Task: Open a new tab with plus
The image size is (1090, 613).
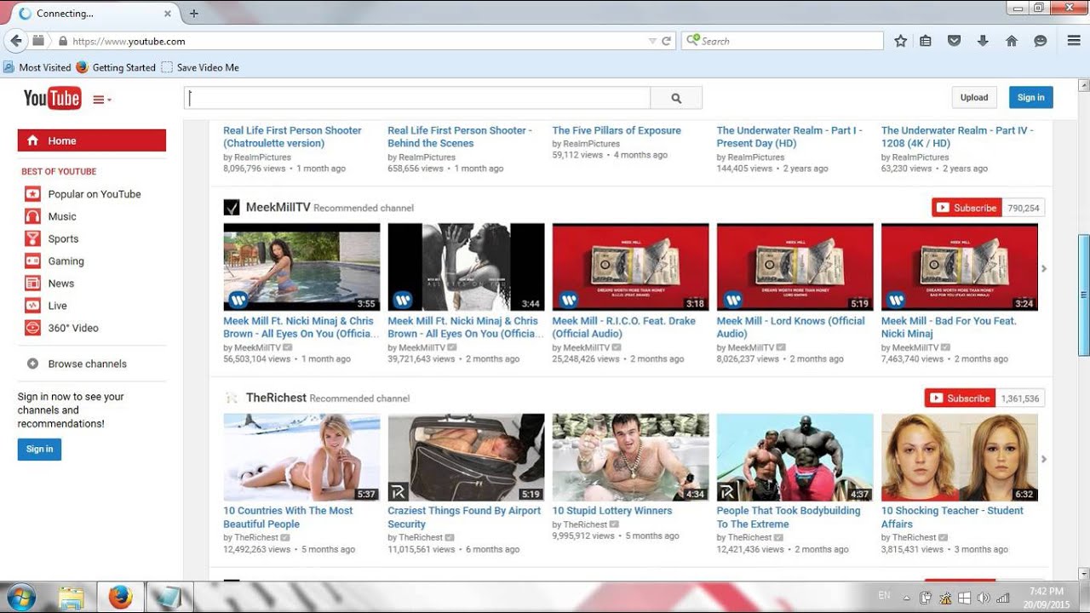Action: click(193, 14)
